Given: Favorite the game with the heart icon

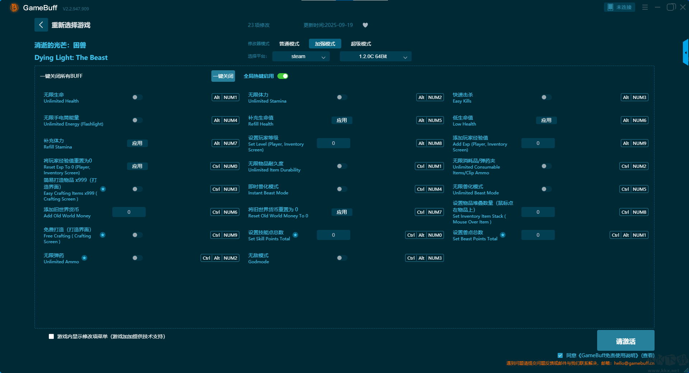Looking at the screenshot, I should pyautogui.click(x=365, y=25).
